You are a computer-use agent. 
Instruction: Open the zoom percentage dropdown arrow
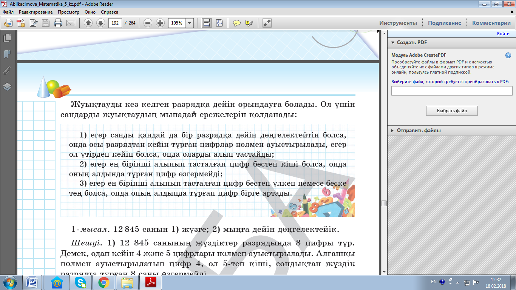coord(190,23)
